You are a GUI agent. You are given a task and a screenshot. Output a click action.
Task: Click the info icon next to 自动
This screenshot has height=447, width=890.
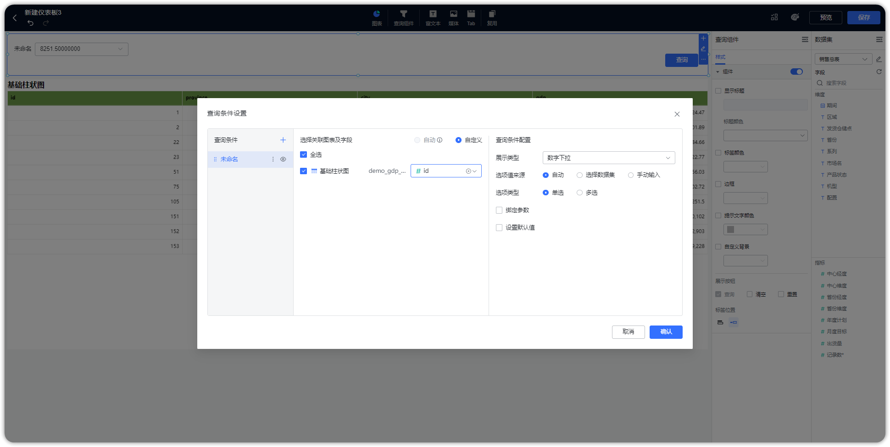pyautogui.click(x=439, y=140)
